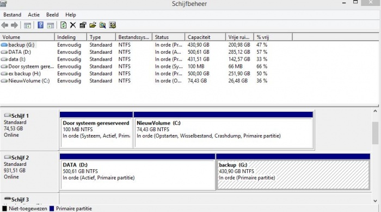Click the '100 MB' capacity cell
The width and height of the screenshot is (381, 212).
[x=196, y=67]
